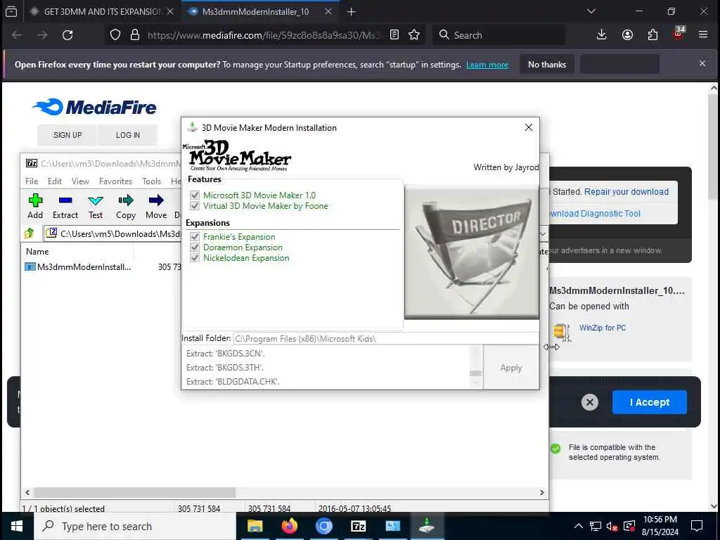
Task: Open the Learn more link
Action: pos(487,65)
